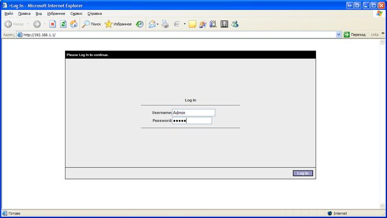Click the toolbar icon right of the yellow note icon
The width and height of the screenshot is (387, 218).
(x=203, y=24)
